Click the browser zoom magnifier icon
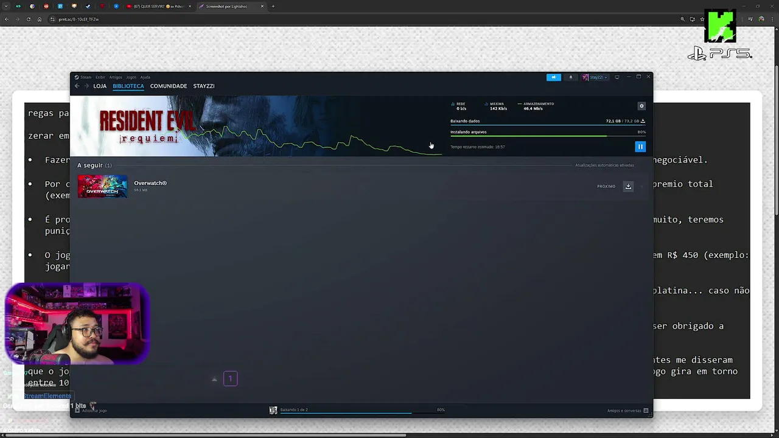 (682, 19)
